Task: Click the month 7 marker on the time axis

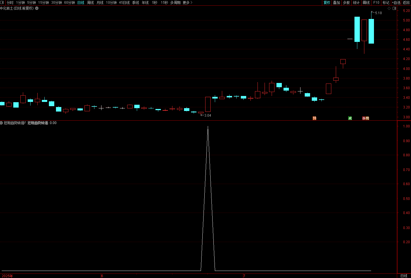Action: point(244,276)
